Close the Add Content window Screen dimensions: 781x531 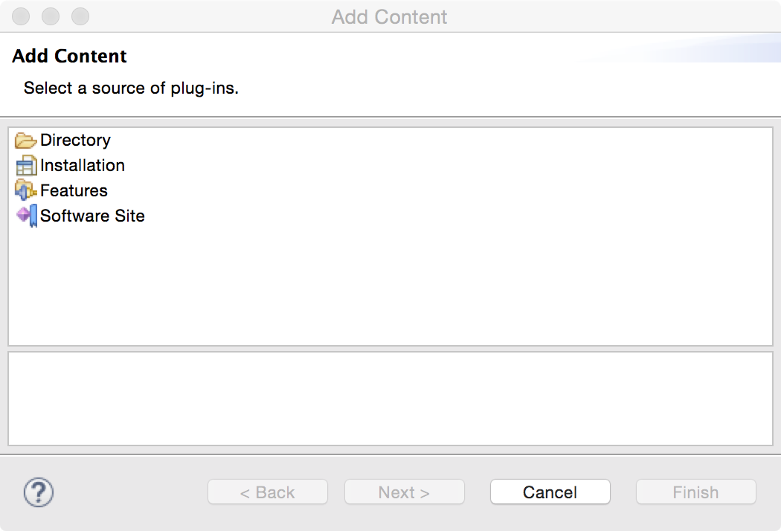21,16
